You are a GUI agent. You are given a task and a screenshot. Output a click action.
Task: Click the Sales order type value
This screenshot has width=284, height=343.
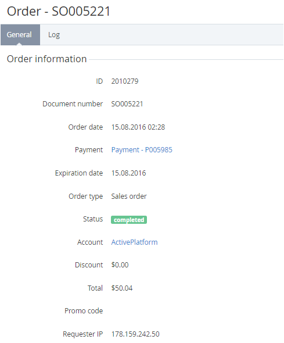tap(129, 196)
